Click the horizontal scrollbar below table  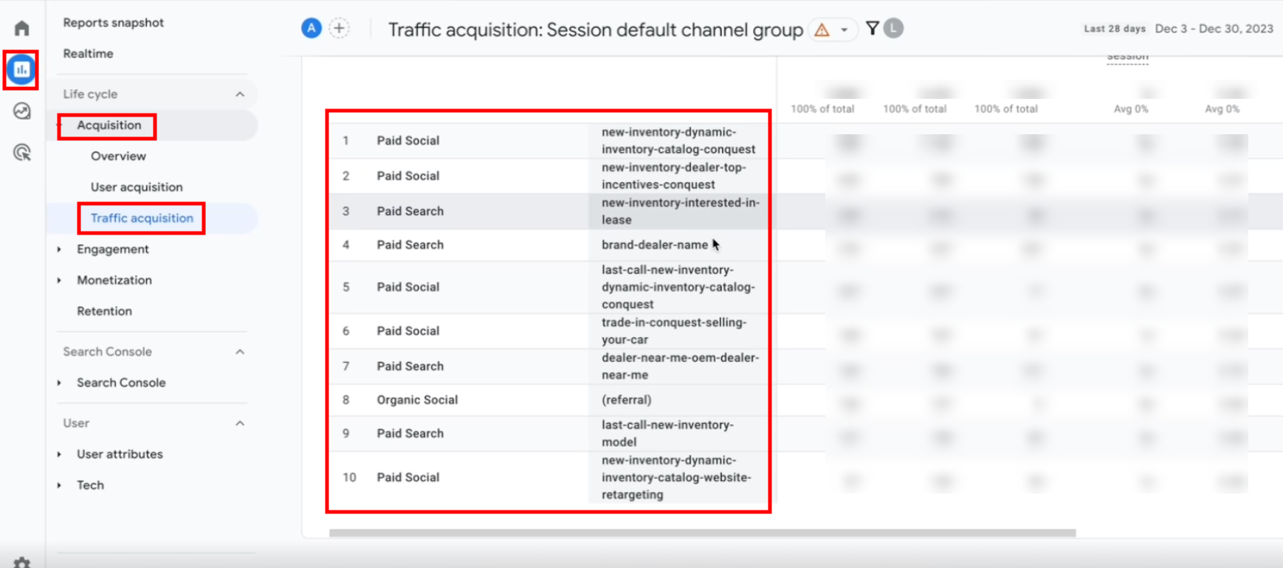click(x=701, y=533)
